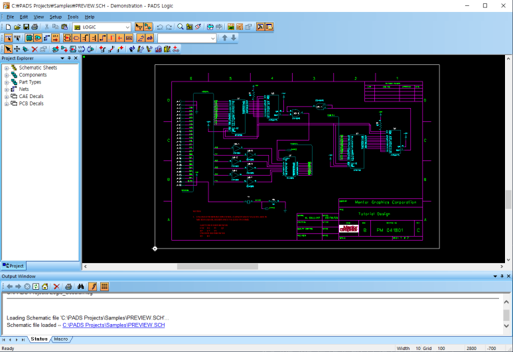Open the Project Explorer panel menu arrow
This screenshot has height=352, width=513.
[x=62, y=58]
